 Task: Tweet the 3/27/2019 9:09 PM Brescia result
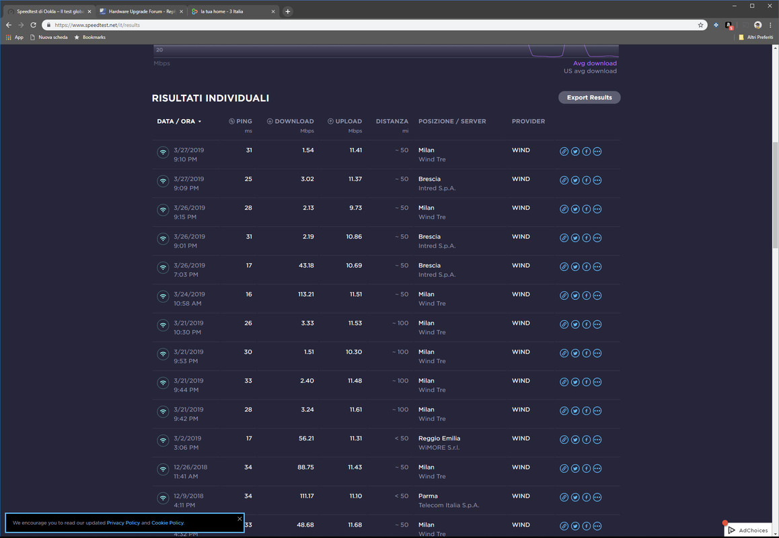(575, 180)
